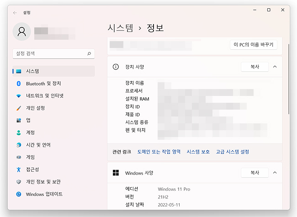
Task: Click the search magnifier icon
Action: tap(89, 53)
